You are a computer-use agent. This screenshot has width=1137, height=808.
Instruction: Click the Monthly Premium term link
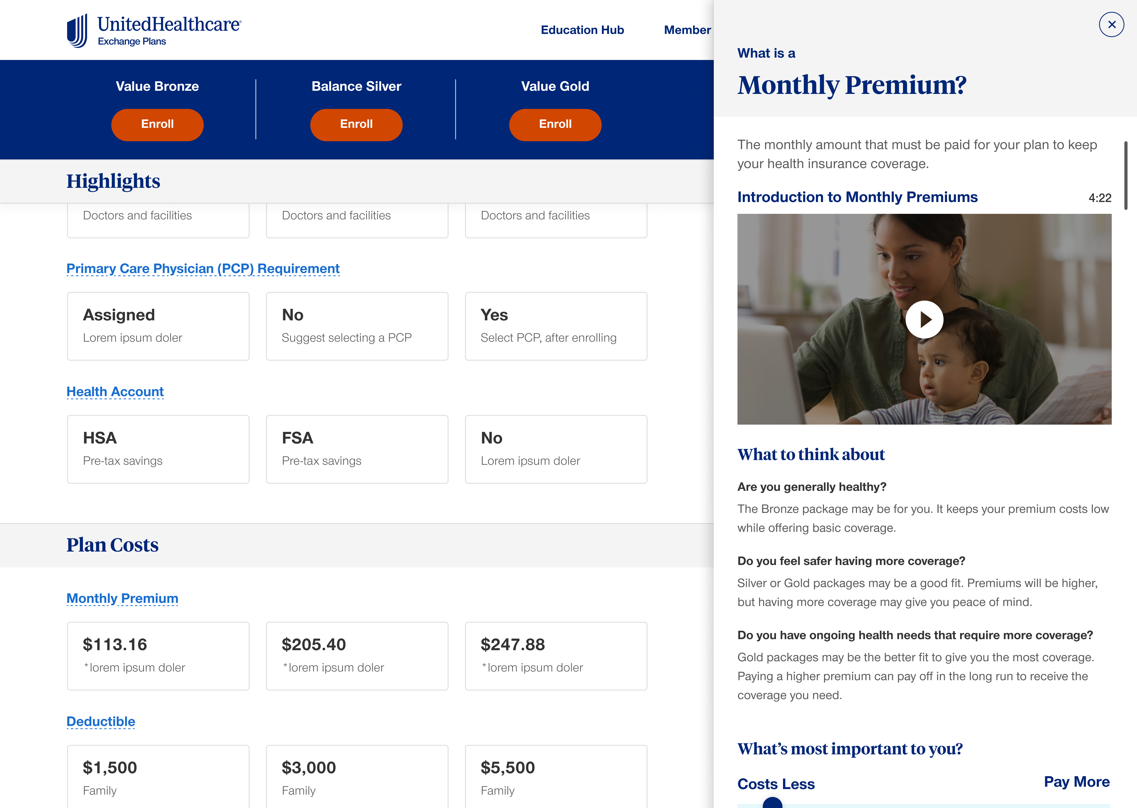click(x=122, y=598)
